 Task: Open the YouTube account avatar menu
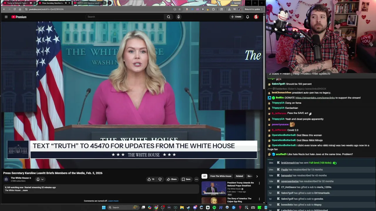coord(256,17)
